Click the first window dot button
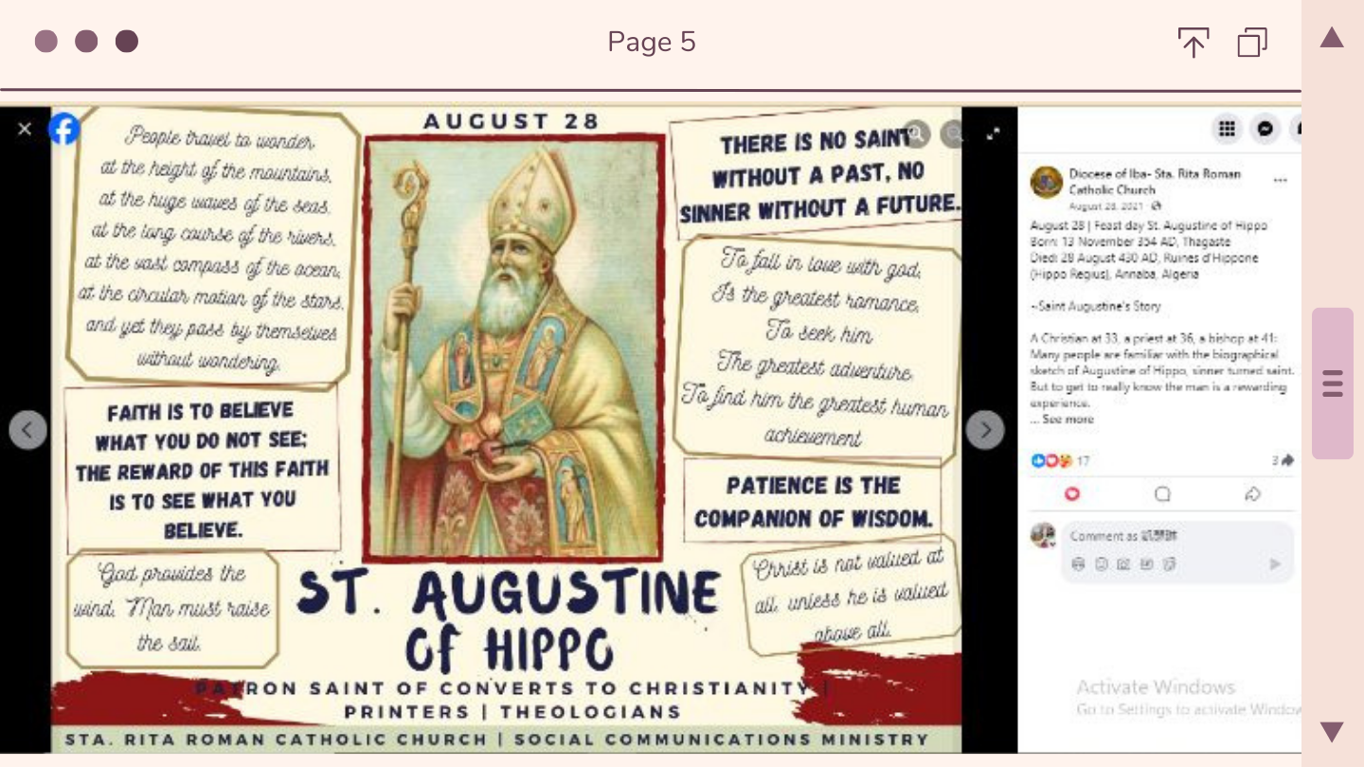Screen dimensions: 1364x767 (45, 42)
